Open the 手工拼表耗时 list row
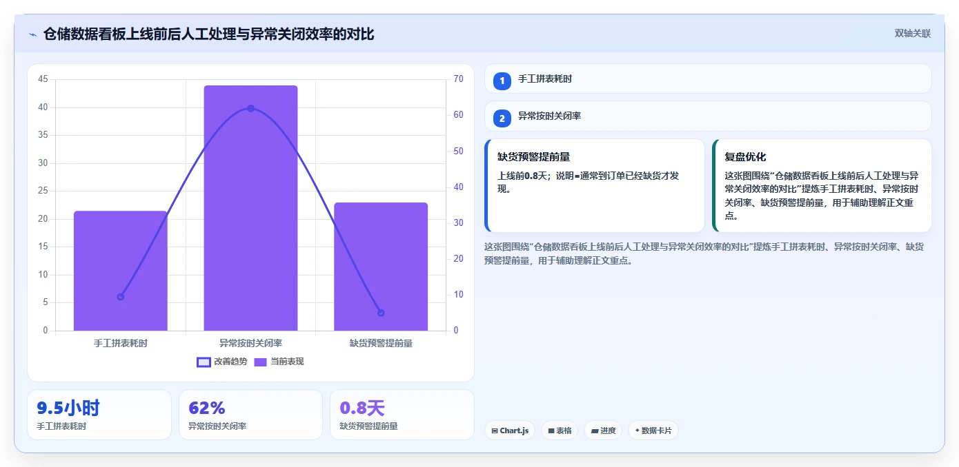This screenshot has height=467, width=959. tap(708, 79)
